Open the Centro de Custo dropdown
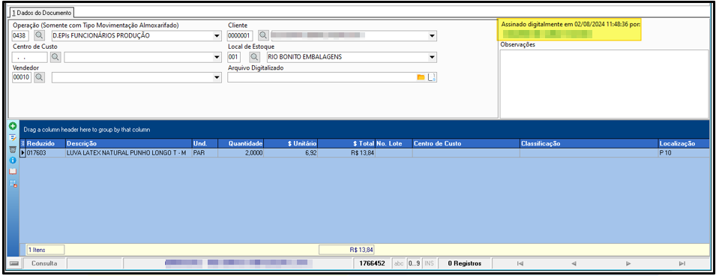Viewport: 716px width, 276px height. point(217,57)
